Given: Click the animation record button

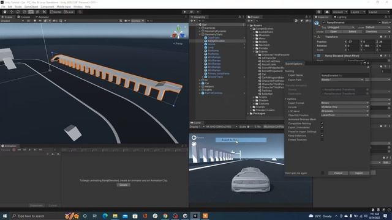Looking at the screenshot, I should coord(13,150).
